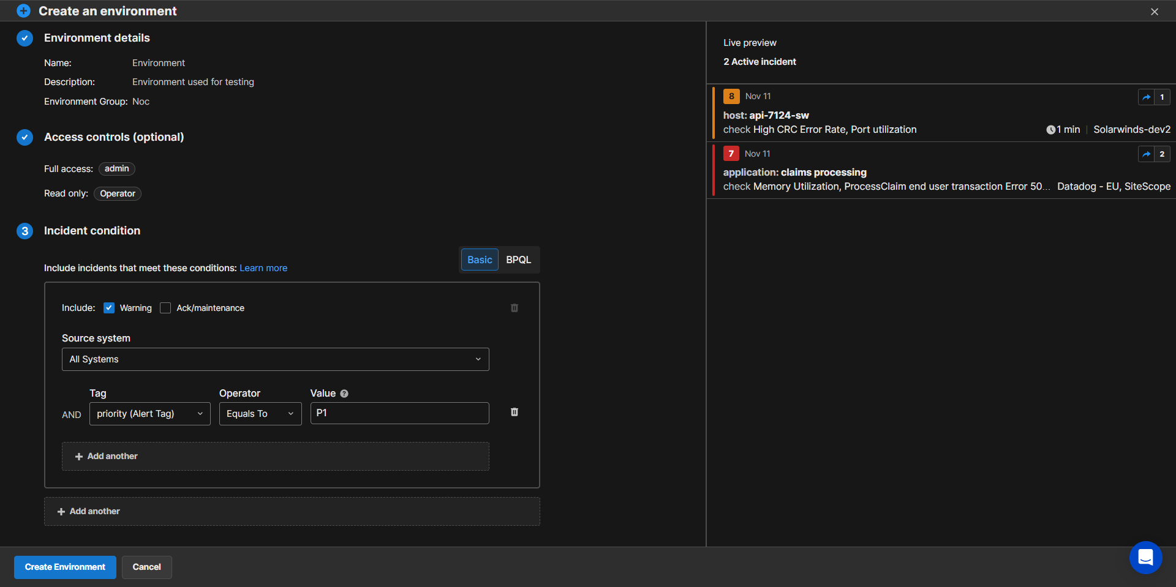Open the Equals To operator dropdown
Image resolution: width=1176 pixels, height=587 pixels.
coord(260,414)
